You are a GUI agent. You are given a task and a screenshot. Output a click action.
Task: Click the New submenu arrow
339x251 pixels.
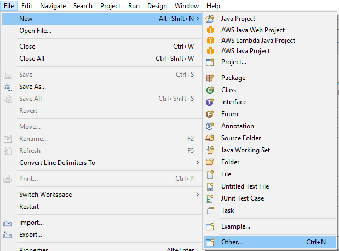click(197, 19)
